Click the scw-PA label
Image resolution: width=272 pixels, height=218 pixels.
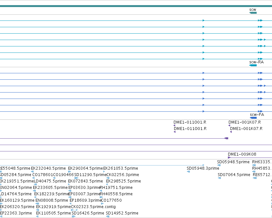257,115
